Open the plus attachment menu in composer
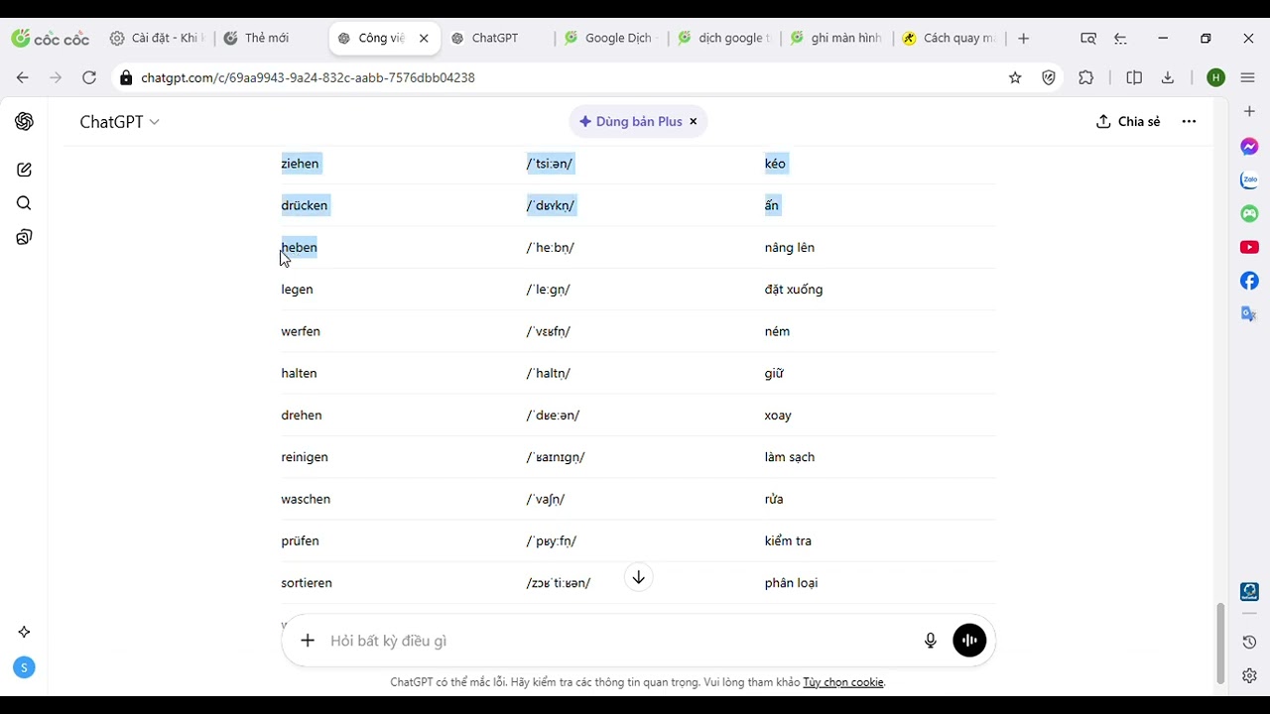Image resolution: width=1270 pixels, height=714 pixels. click(x=308, y=641)
